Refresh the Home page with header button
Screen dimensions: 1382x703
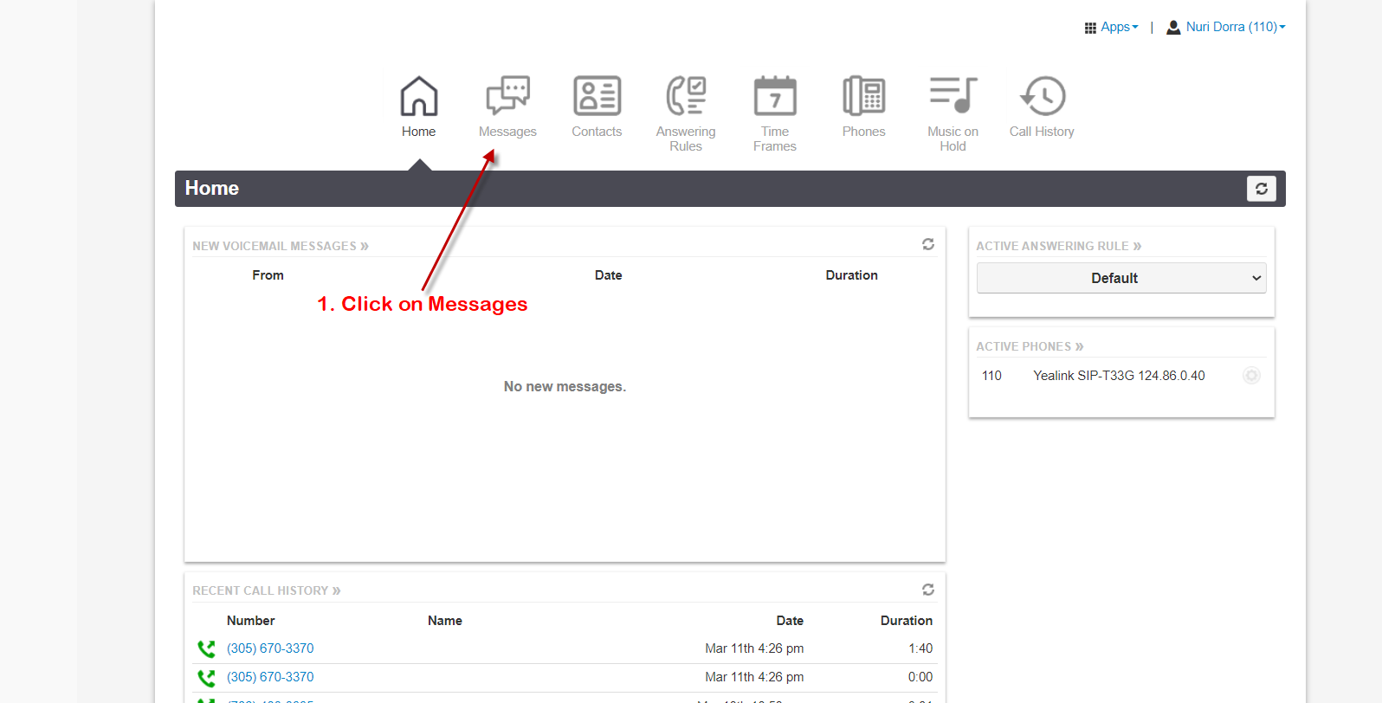coord(1262,189)
